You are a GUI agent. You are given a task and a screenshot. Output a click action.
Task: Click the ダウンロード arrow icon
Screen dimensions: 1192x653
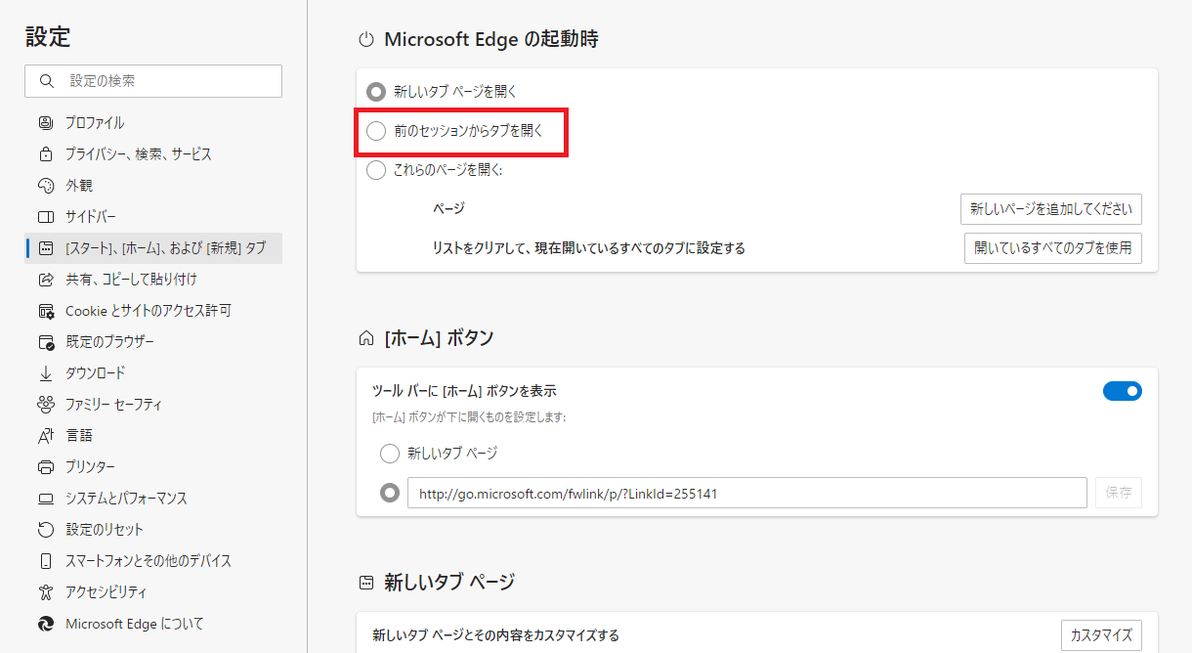pyautogui.click(x=45, y=373)
